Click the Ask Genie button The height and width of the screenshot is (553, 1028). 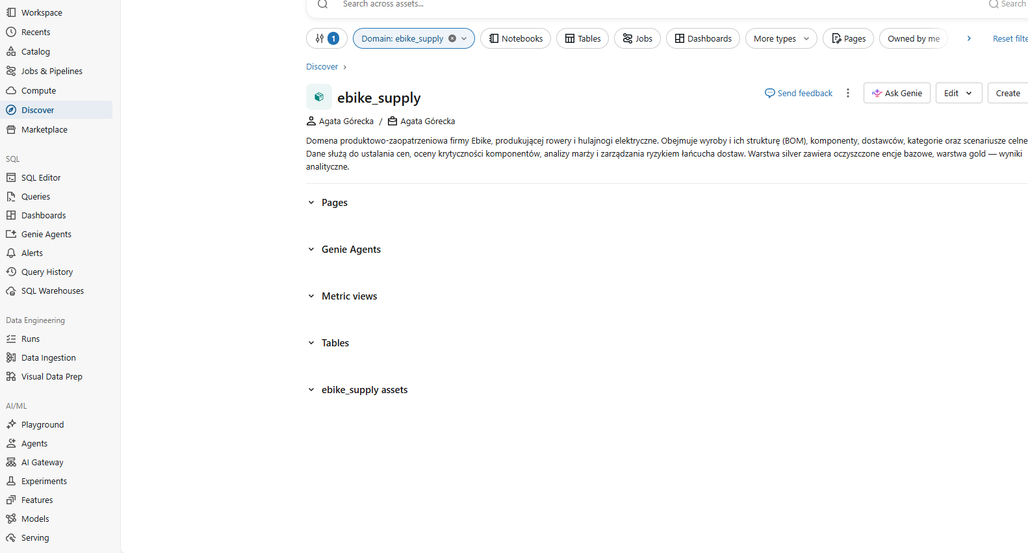tap(897, 93)
